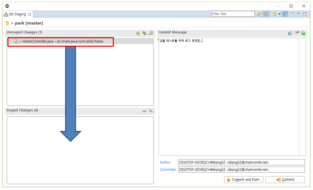Screen dimensions: 313x190
Task: Click the Filter files search box
Action: coord(233,14)
